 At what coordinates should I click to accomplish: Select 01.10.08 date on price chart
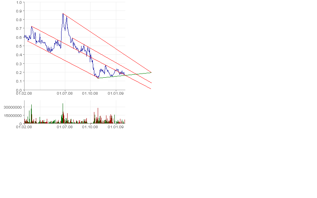pyautogui.click(x=90, y=94)
